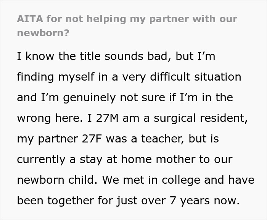The image size is (267, 220).
Task: Click the word "newborn?" ending the title
Action: pos(43,33)
